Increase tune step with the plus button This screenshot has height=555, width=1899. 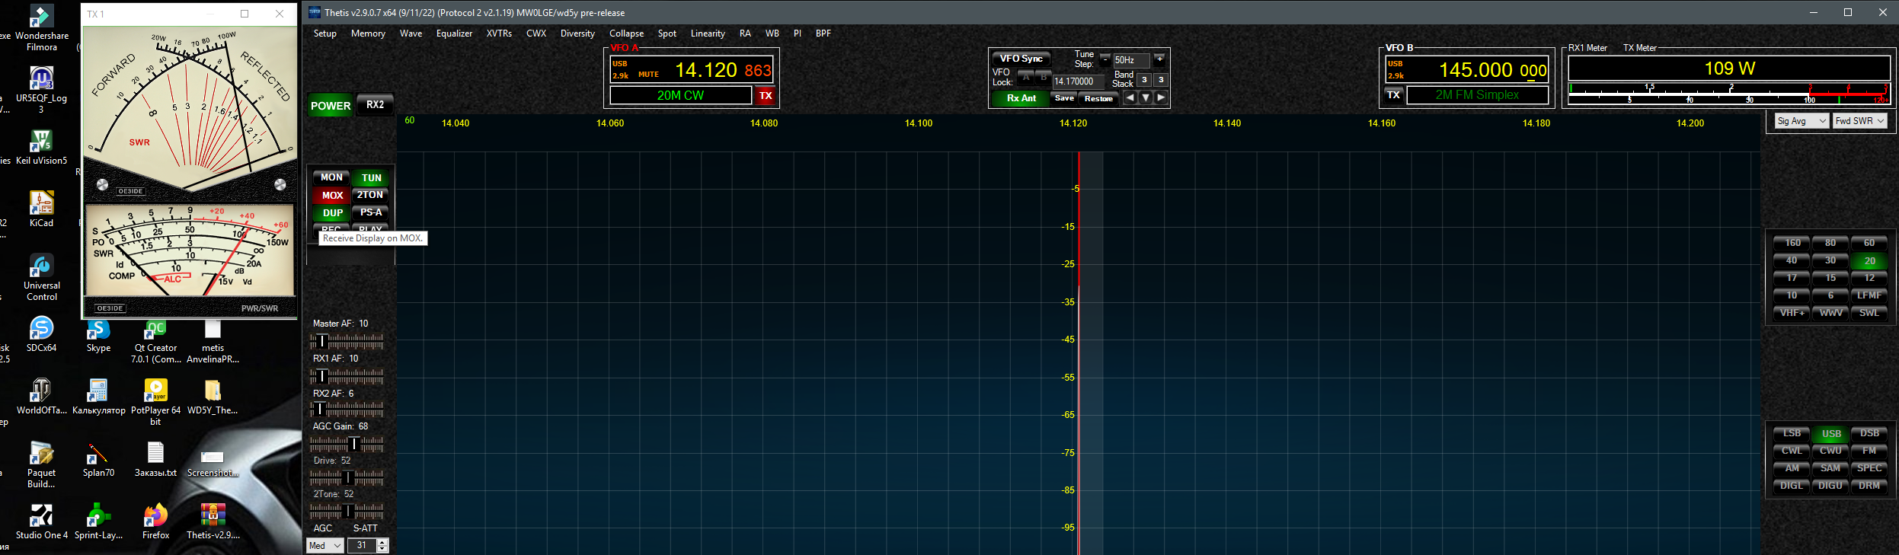coord(1159,59)
